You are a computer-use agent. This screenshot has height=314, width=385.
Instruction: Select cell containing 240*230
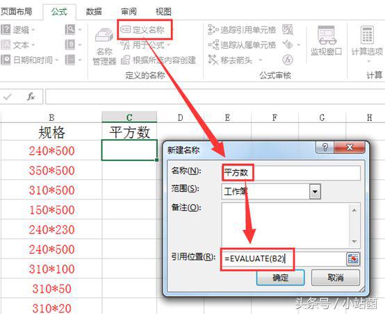click(x=51, y=229)
